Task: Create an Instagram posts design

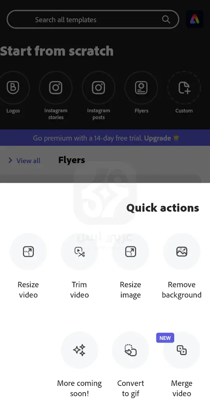Action: pyautogui.click(x=98, y=87)
